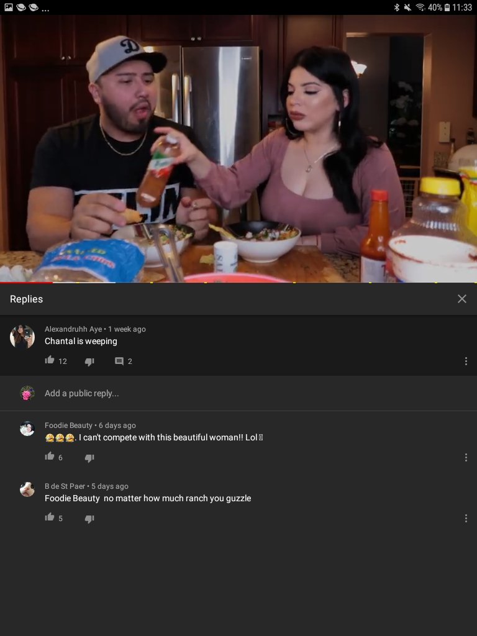Open the Alexandruhh Aye channel name

tap(73, 329)
